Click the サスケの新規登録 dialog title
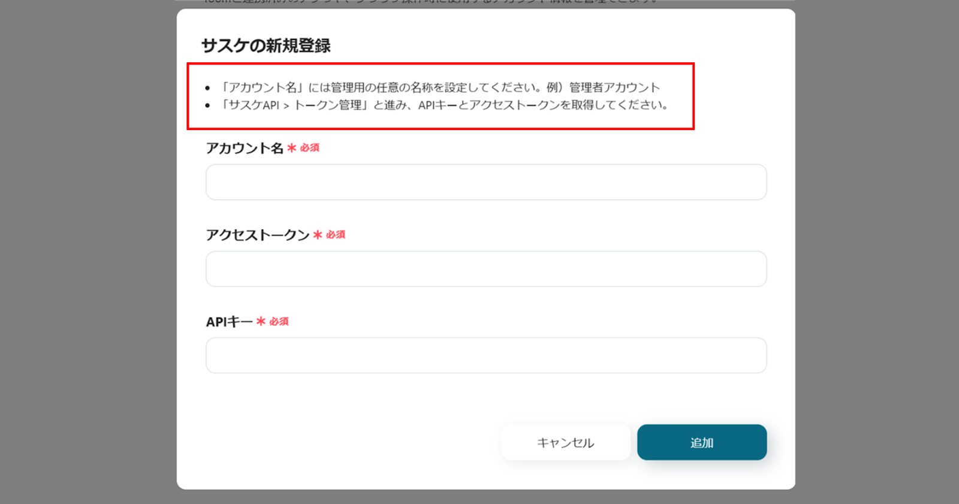The image size is (959, 504). click(x=266, y=46)
